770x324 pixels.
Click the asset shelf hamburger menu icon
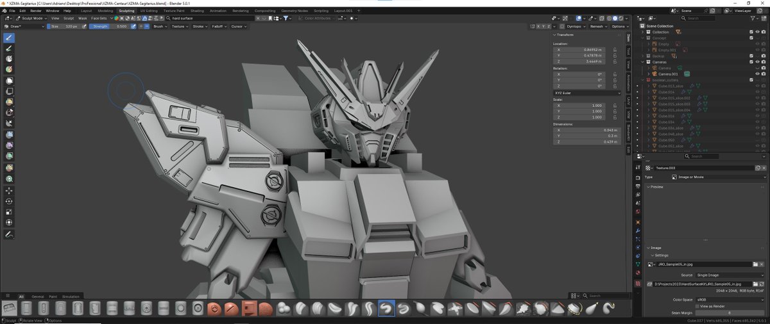[x=8, y=296]
